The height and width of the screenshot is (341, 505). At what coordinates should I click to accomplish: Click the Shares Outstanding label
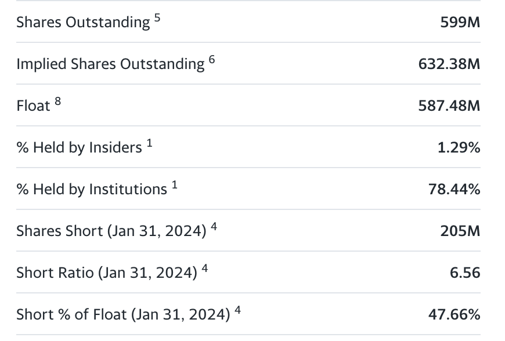pos(83,23)
